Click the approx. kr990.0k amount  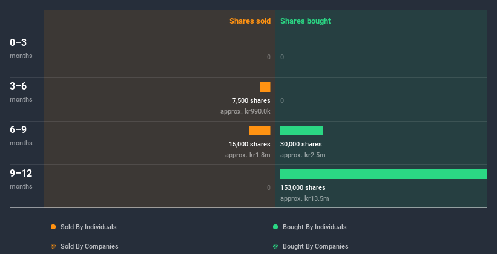tap(245, 111)
